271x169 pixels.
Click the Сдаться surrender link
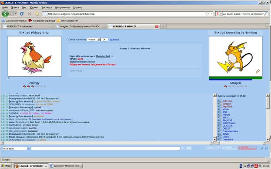click(x=114, y=39)
